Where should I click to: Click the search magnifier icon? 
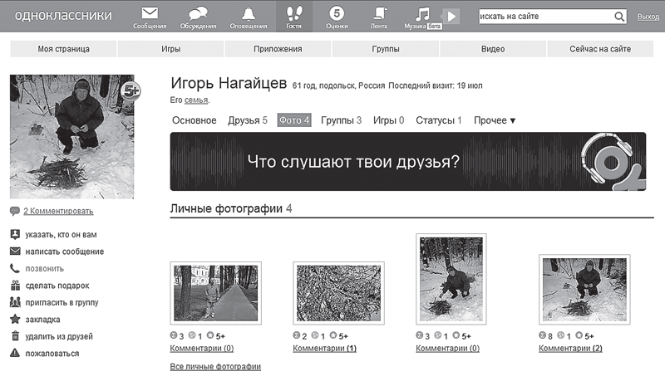coord(619,17)
